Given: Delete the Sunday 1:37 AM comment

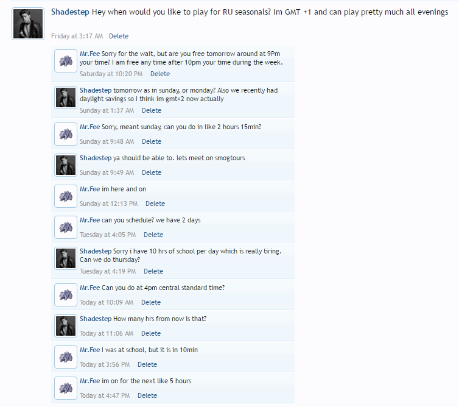Looking at the screenshot, I should tap(152, 110).
